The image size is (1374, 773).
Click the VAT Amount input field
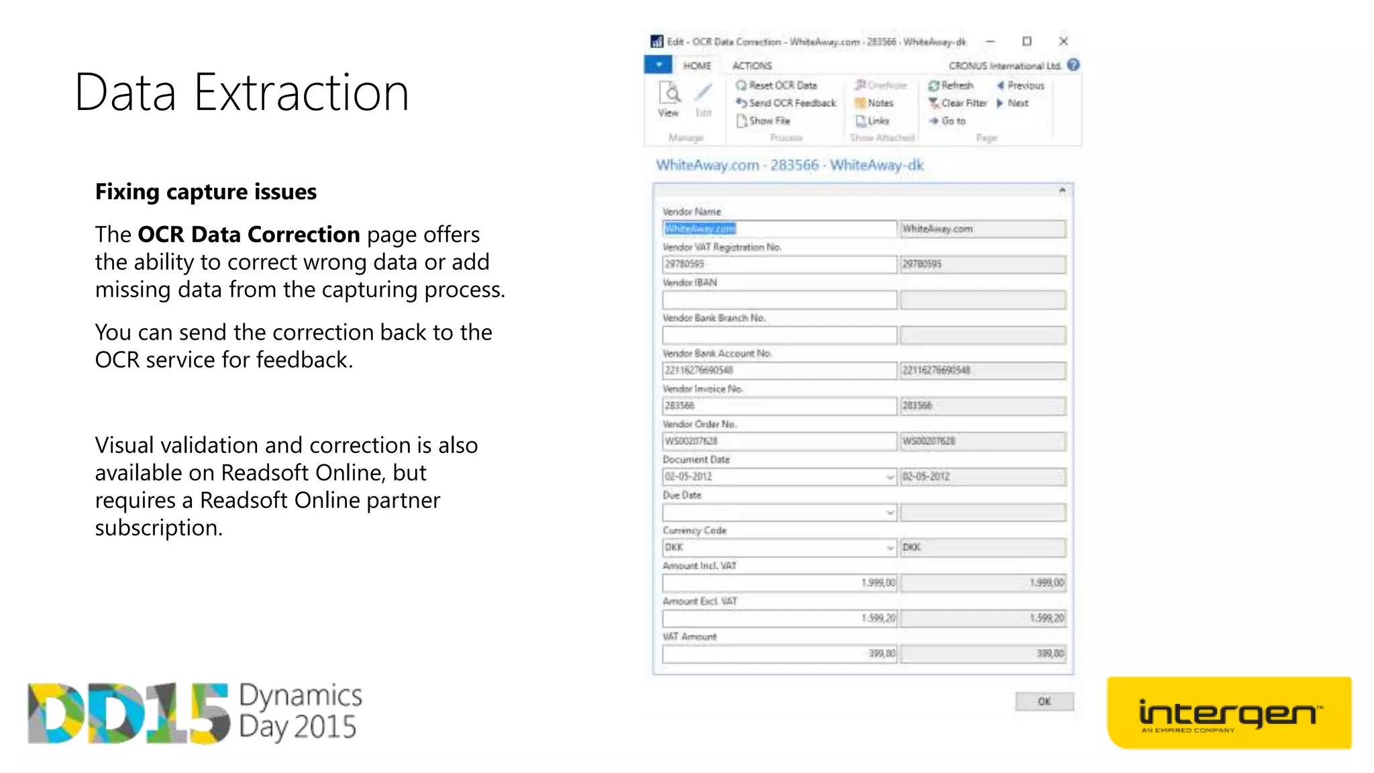coord(780,654)
